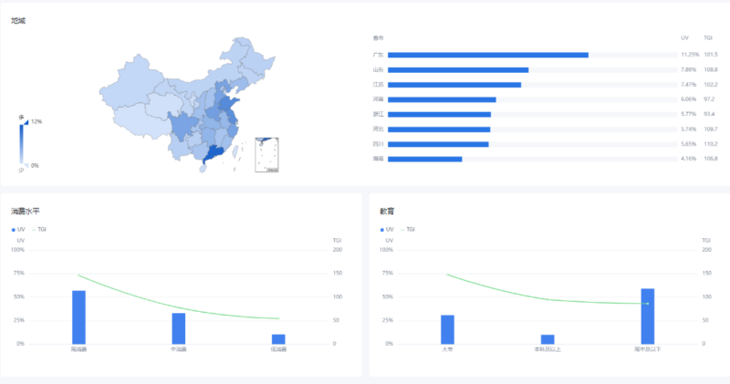730x384 pixels.
Task: Click UV value 4.16% for 湖南
Action: [689, 159]
